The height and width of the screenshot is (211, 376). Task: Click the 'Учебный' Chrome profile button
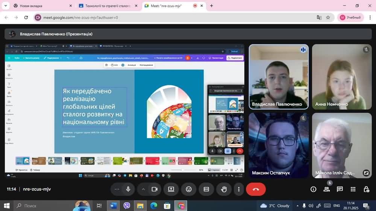pos(350,17)
